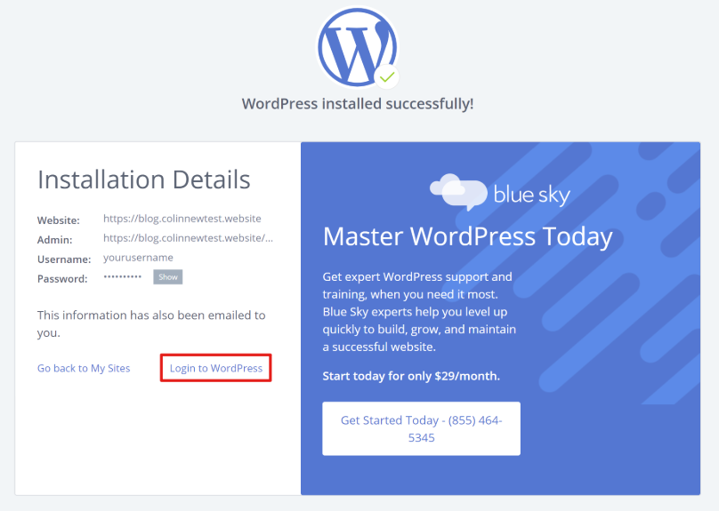Image resolution: width=719 pixels, height=511 pixels.
Task: Select the username value yourusername
Action: pyautogui.click(x=138, y=258)
